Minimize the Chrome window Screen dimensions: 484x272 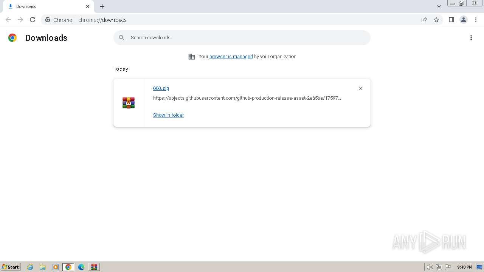[452, 3]
